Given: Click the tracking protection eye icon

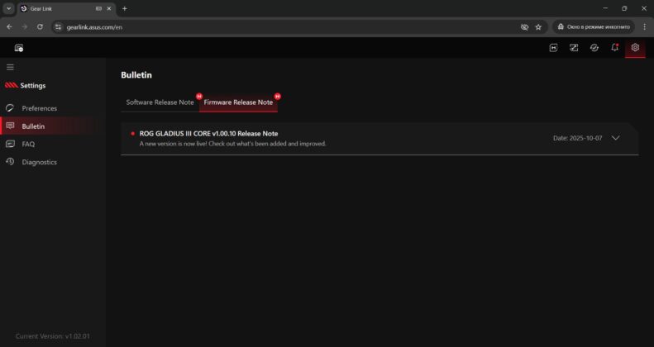Looking at the screenshot, I should [524, 27].
